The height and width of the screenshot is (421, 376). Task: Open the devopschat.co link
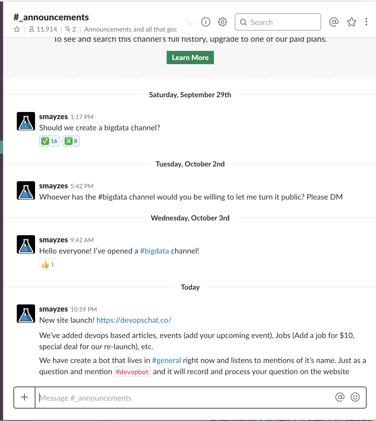click(x=134, y=320)
